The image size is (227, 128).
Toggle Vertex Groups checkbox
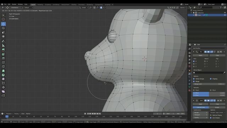tap(194, 79)
